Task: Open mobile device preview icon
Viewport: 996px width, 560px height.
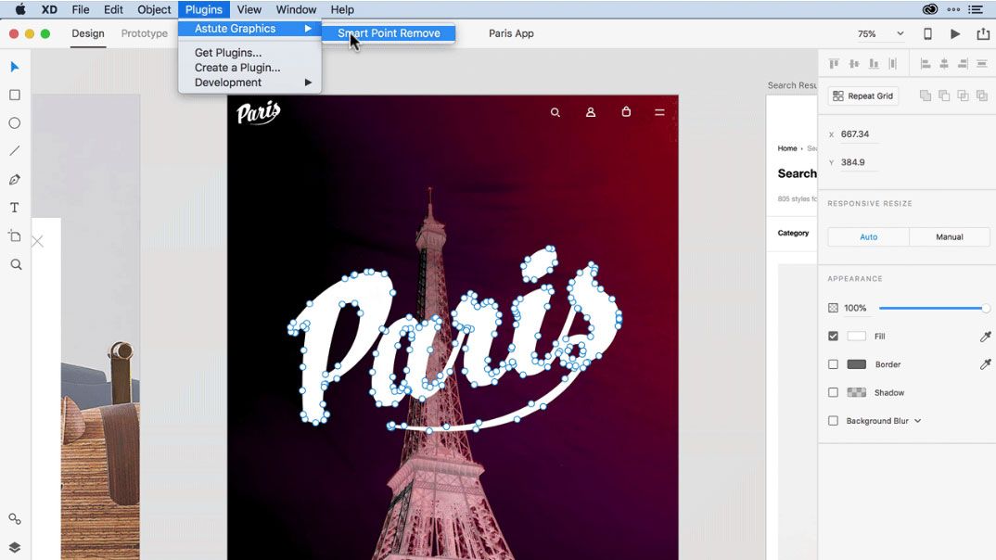Action: click(927, 33)
